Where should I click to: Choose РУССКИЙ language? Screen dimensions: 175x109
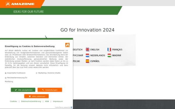pyautogui.click(x=78, y=56)
